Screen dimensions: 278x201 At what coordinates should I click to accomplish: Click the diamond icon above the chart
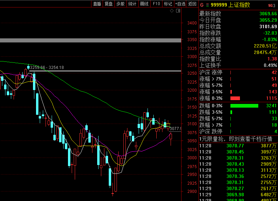coord(172,11)
